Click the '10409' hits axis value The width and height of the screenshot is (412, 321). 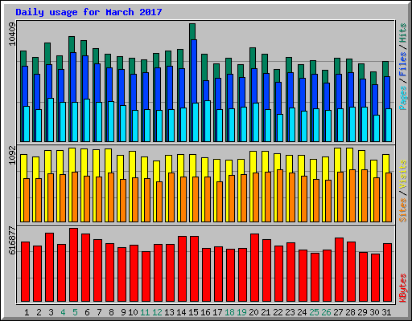pos(12,35)
